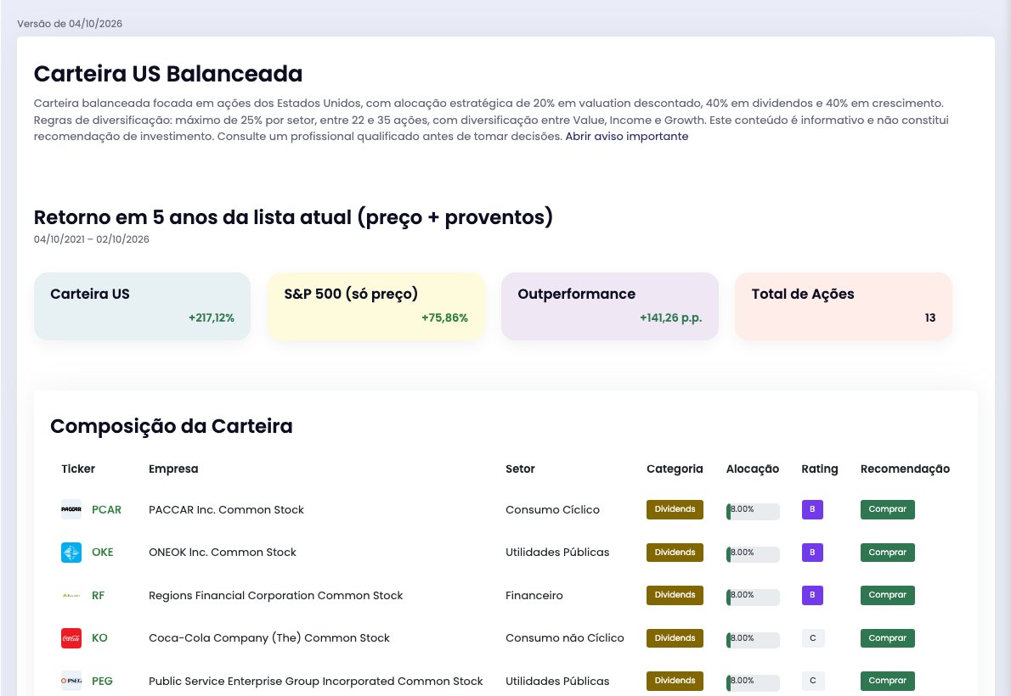
Task: Open the 'Abrir aviso importante' link
Action: pyautogui.click(x=627, y=136)
